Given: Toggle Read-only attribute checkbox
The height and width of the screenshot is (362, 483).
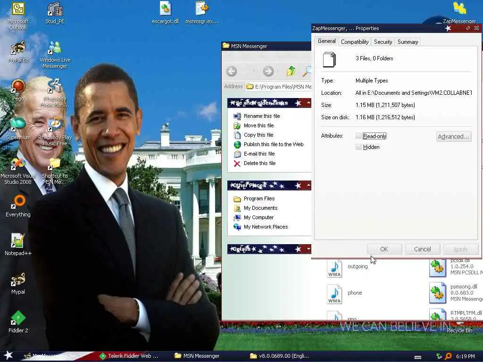Looking at the screenshot, I should 358,136.
